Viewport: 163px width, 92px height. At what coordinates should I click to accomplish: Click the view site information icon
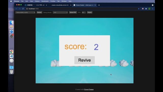[27, 9]
